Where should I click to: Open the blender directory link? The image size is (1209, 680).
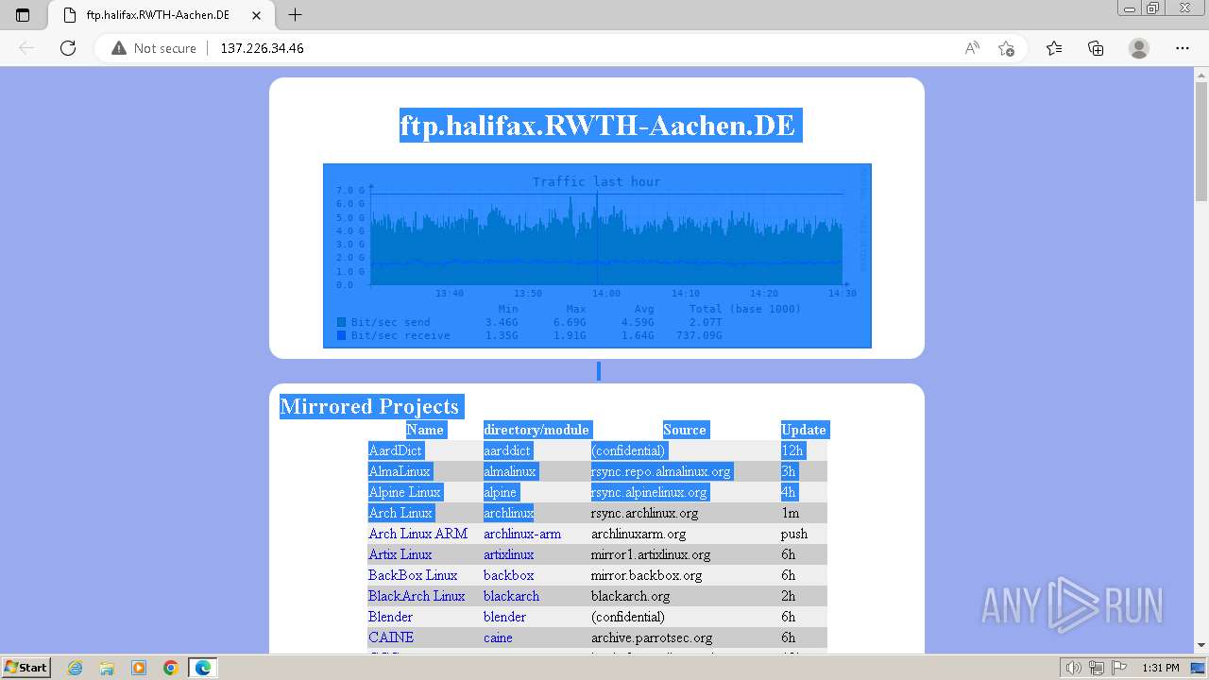pos(505,617)
